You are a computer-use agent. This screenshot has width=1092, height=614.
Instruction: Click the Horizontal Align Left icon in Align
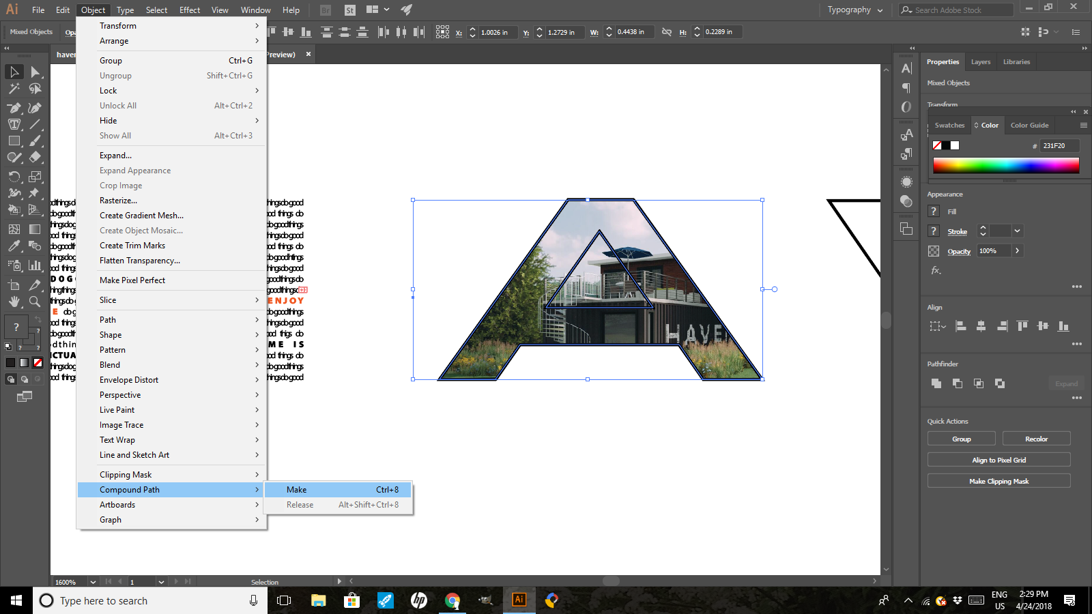point(961,326)
